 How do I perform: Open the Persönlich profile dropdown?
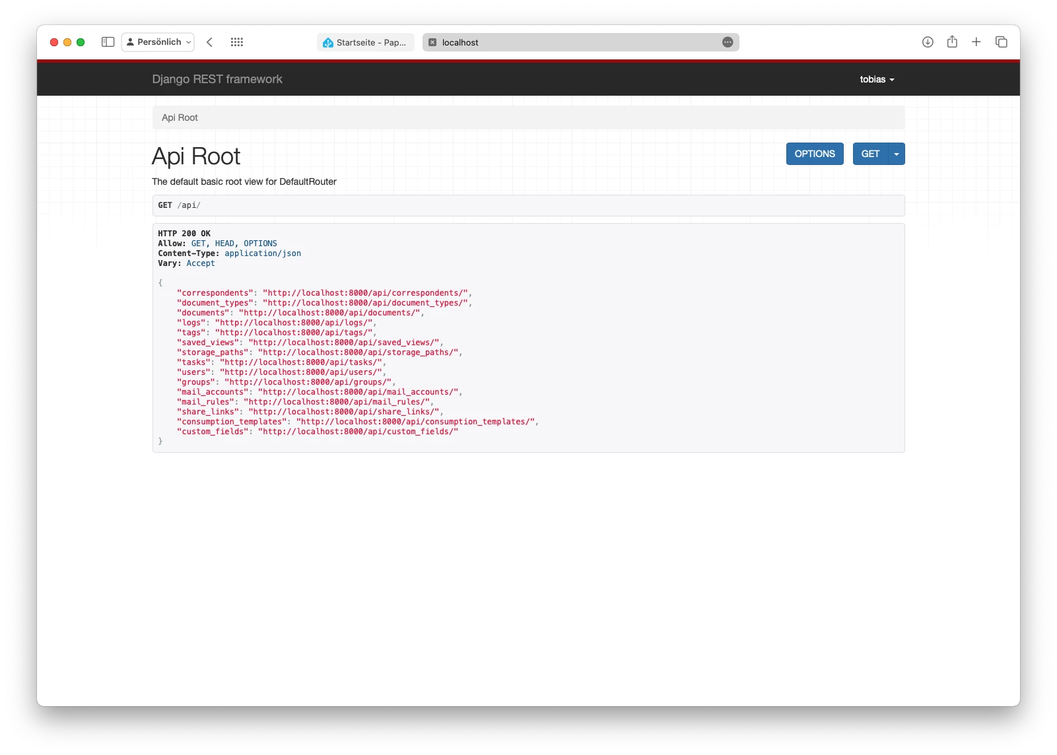tap(158, 42)
